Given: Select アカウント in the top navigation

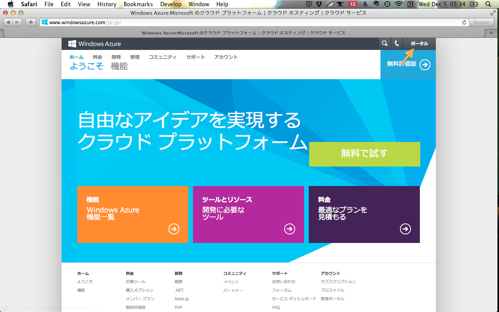Looking at the screenshot, I should click(x=226, y=57).
